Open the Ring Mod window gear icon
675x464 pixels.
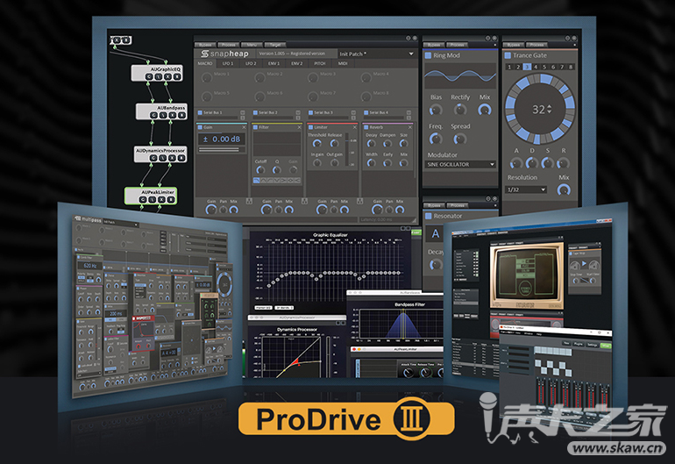click(487, 38)
